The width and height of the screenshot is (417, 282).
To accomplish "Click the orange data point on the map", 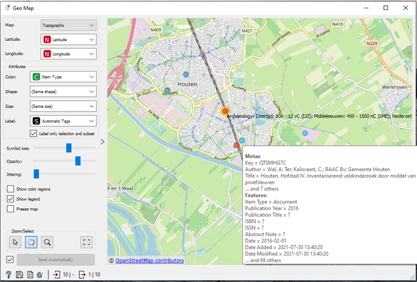I will (224, 111).
